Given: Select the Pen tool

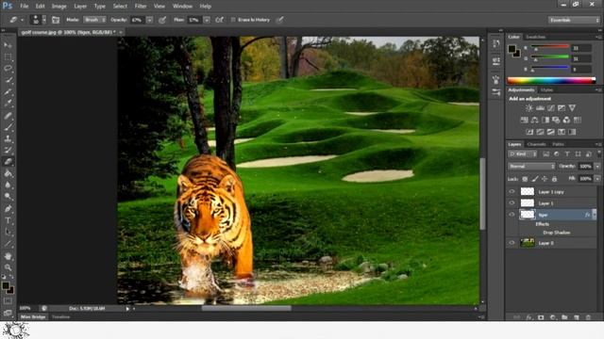Looking at the screenshot, I should pos(8,209).
